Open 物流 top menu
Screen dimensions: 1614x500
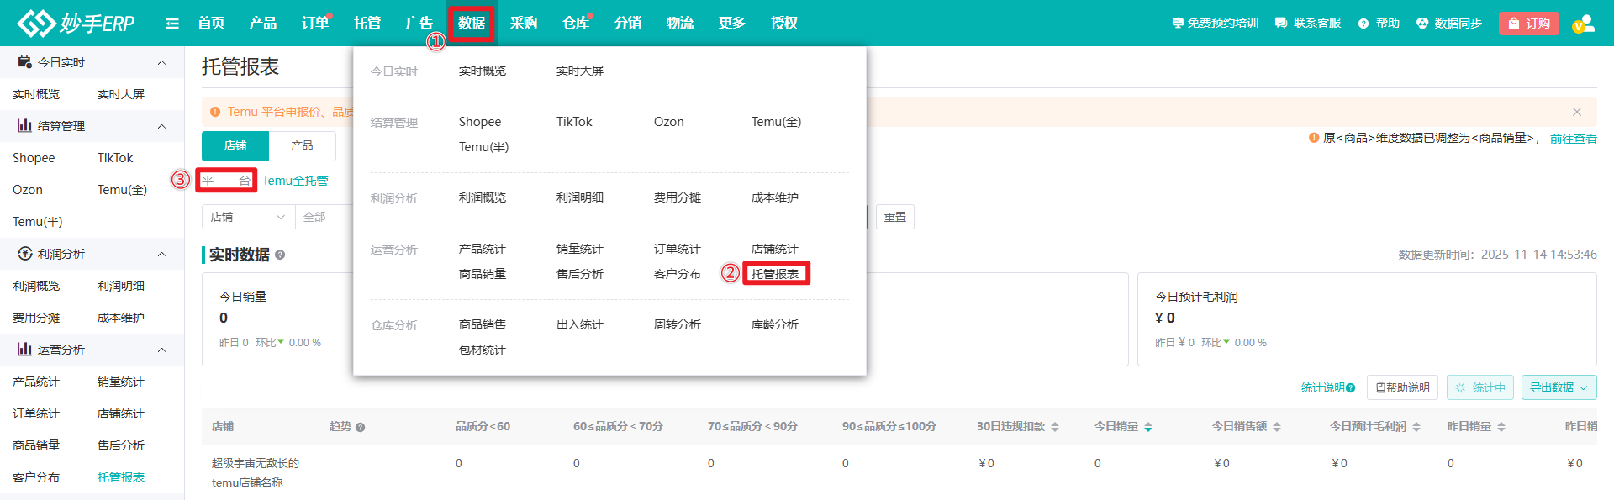pyautogui.click(x=680, y=24)
